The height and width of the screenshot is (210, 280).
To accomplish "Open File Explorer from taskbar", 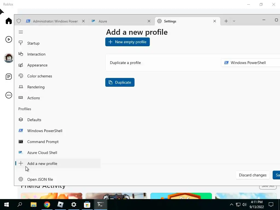I will 33,205.
